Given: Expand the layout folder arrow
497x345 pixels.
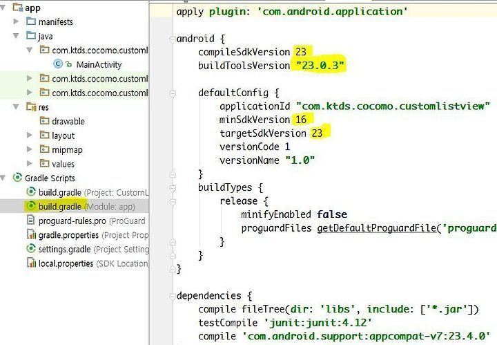Looking at the screenshot, I should (30, 136).
